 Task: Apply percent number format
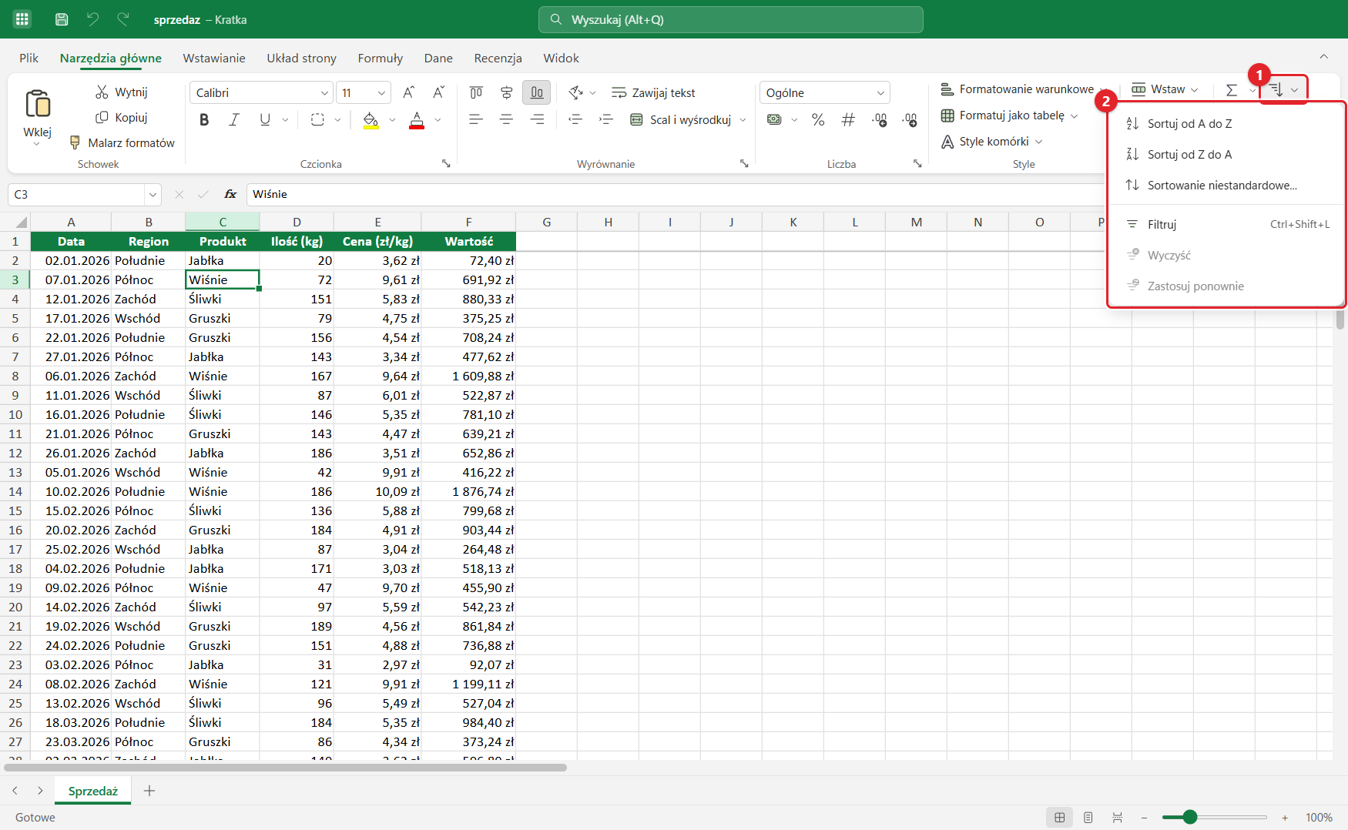pyautogui.click(x=818, y=120)
